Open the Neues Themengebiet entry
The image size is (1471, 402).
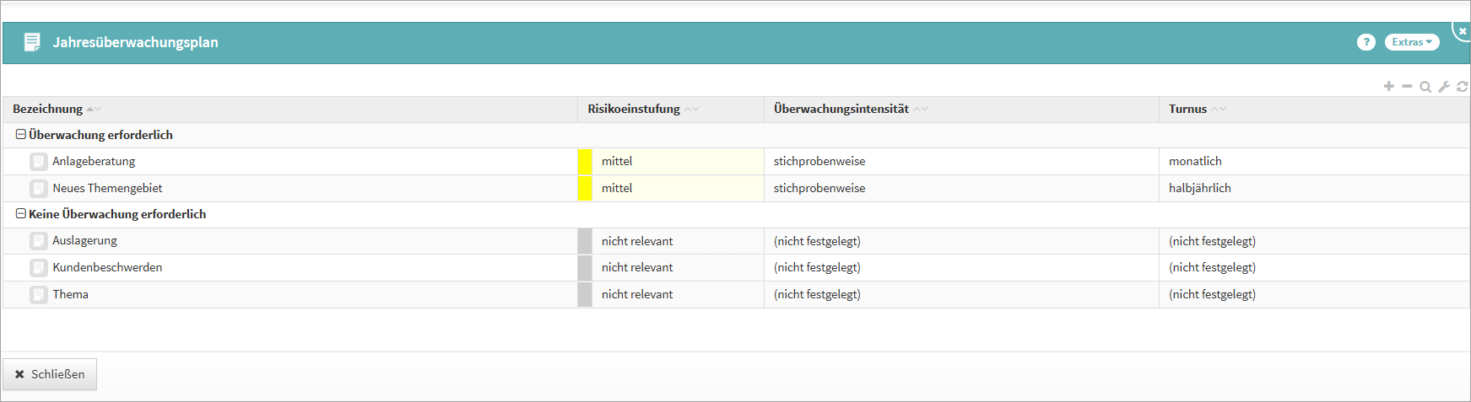pos(107,188)
